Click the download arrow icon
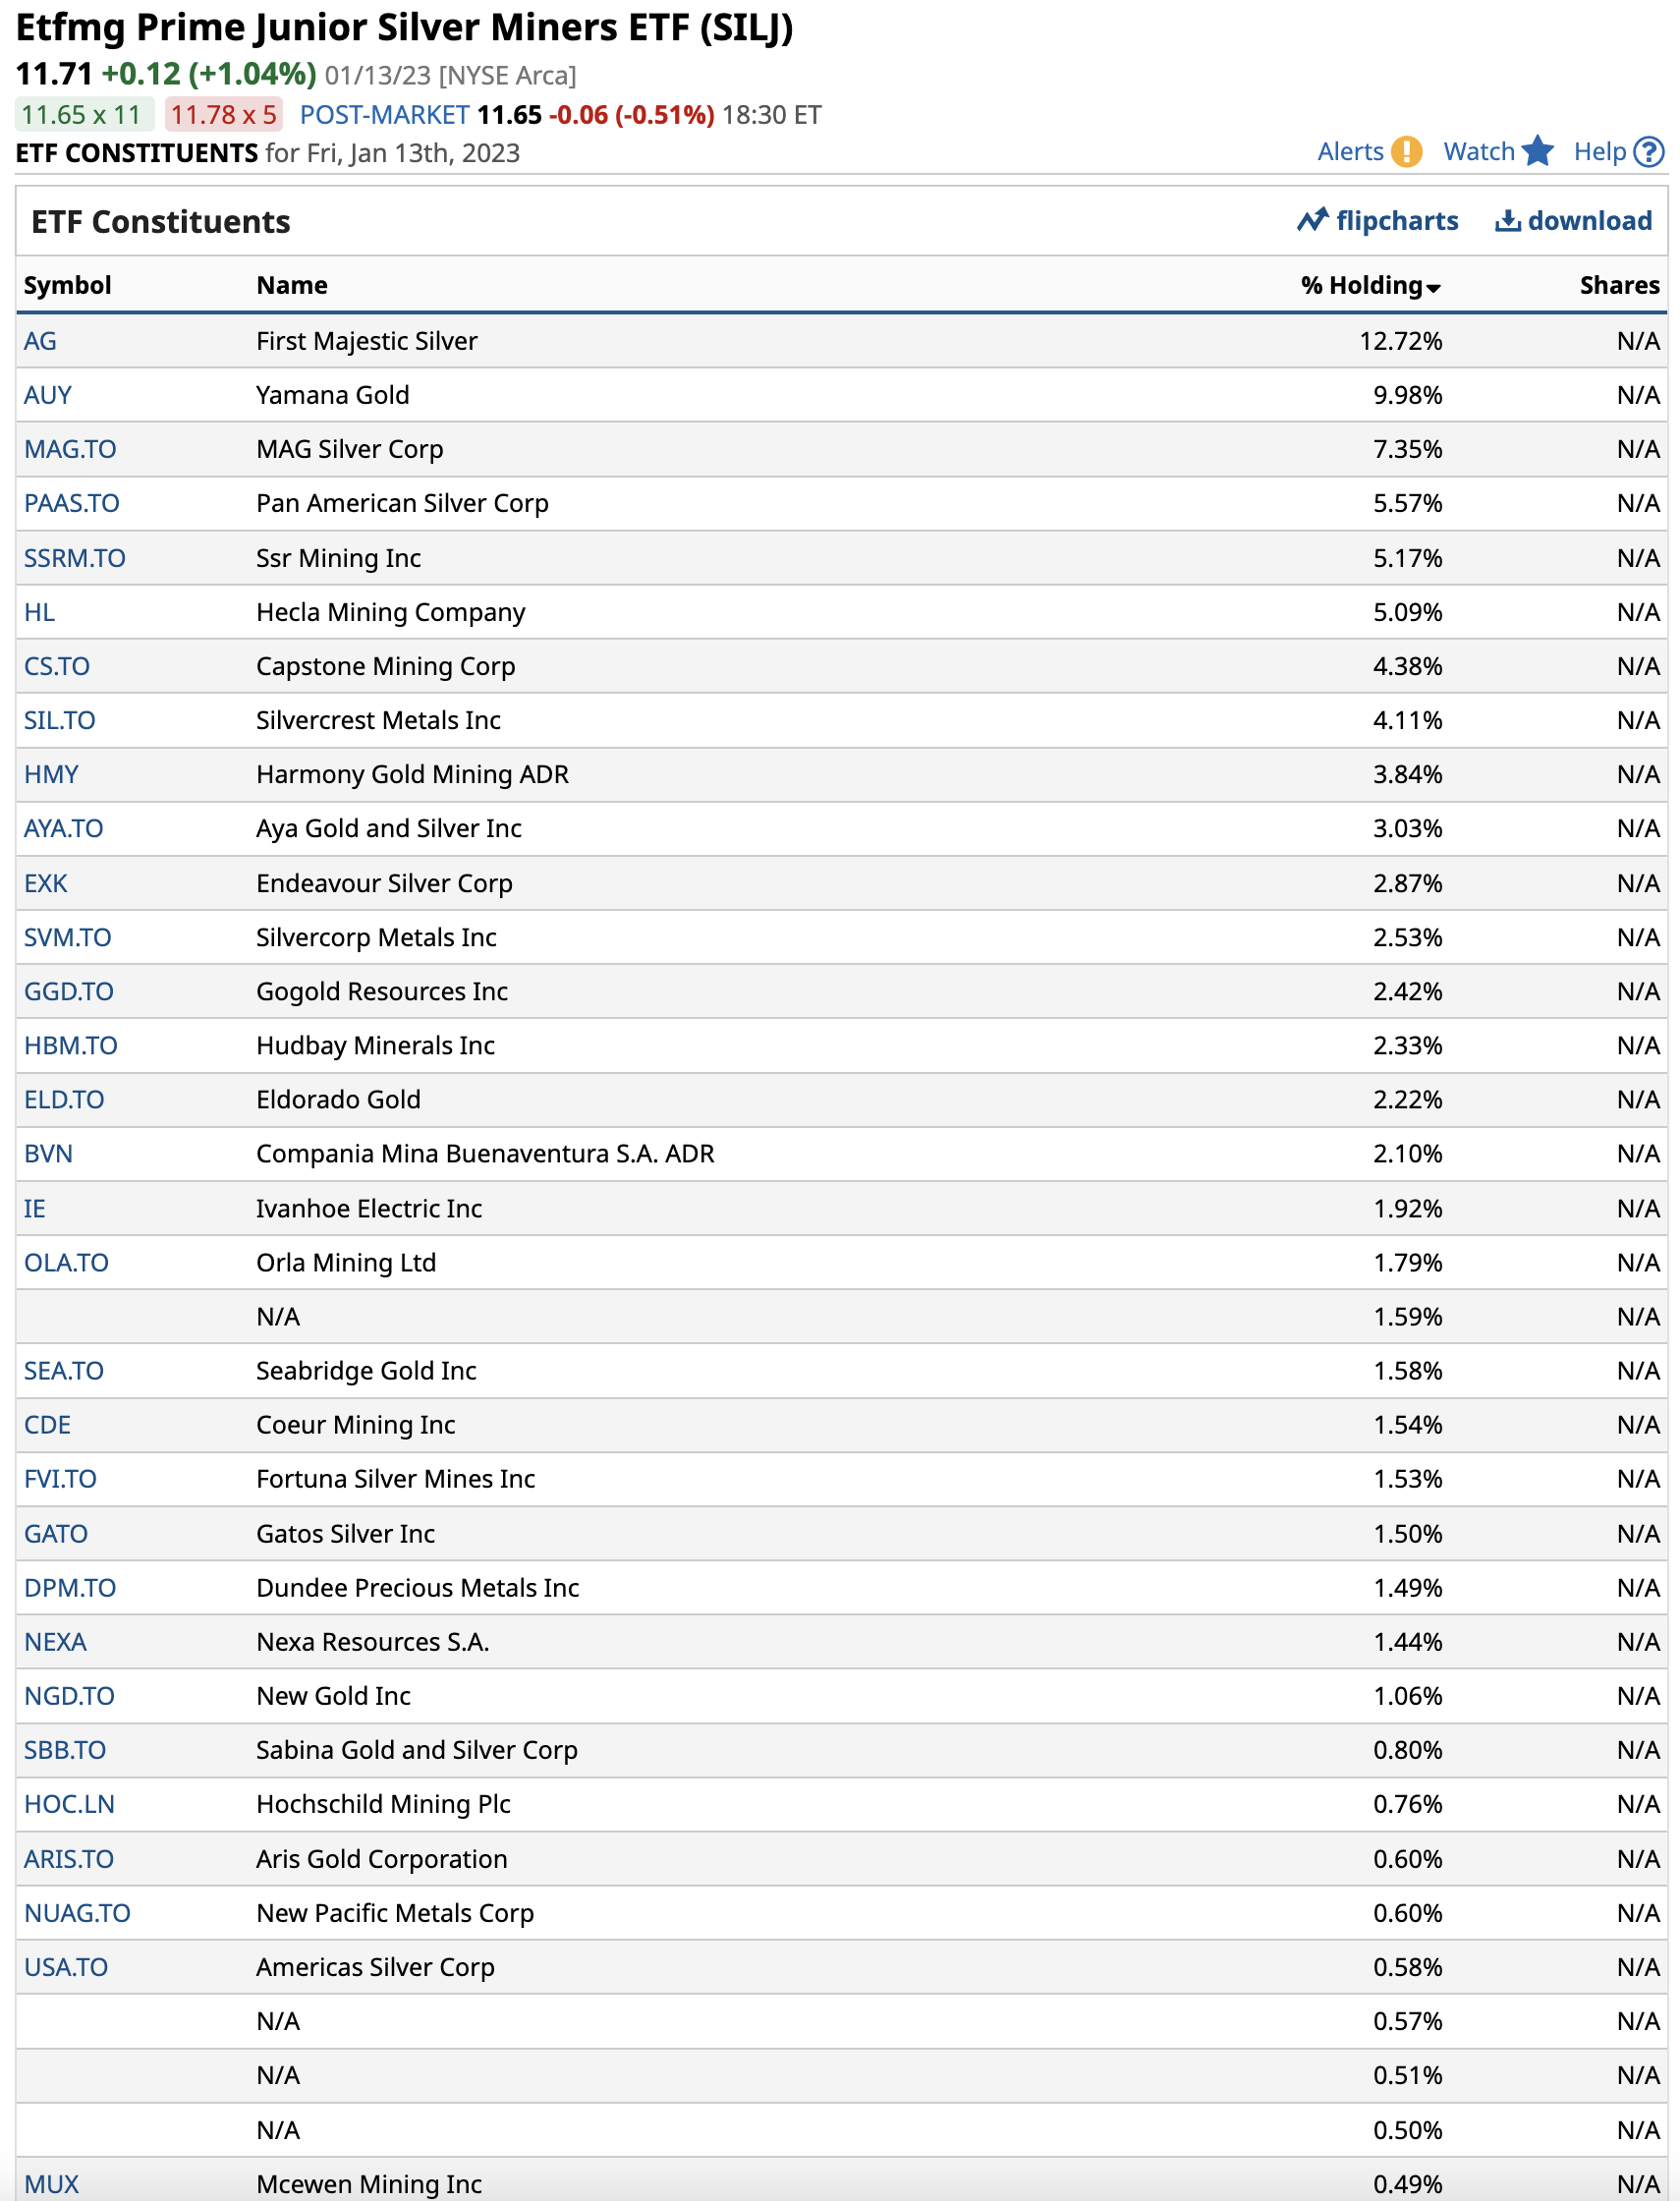 (1507, 221)
